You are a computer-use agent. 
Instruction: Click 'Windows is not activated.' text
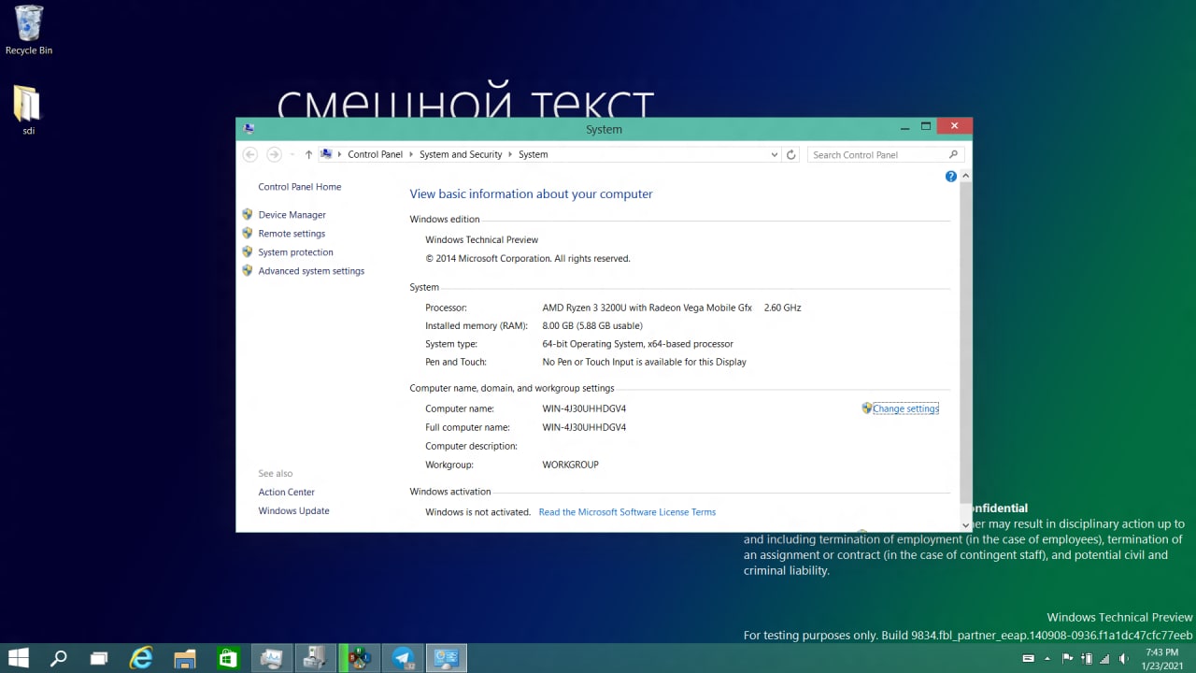click(x=477, y=512)
